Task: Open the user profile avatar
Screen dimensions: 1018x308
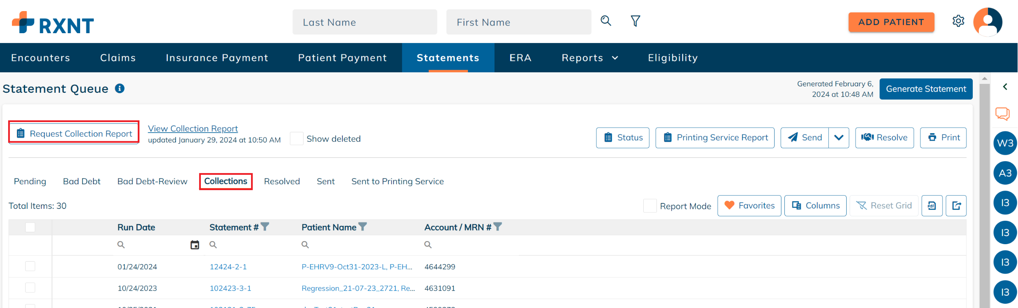Action: tap(987, 22)
